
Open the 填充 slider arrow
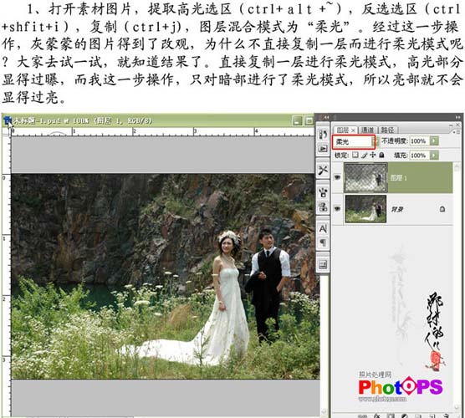[x=434, y=155]
